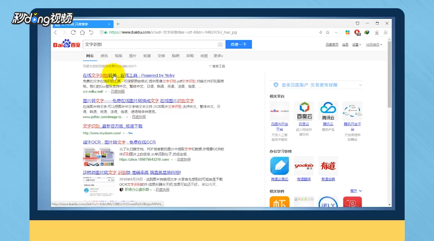
Task: Open 百度快照 for ocr.wdku.net result
Action: point(117,91)
